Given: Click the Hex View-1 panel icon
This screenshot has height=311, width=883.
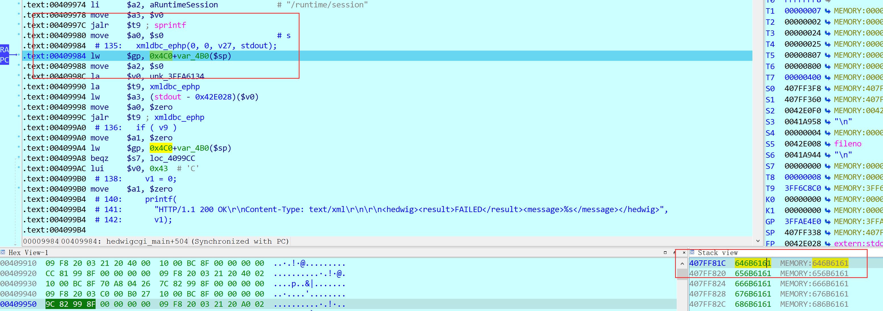Looking at the screenshot, I should point(3,252).
